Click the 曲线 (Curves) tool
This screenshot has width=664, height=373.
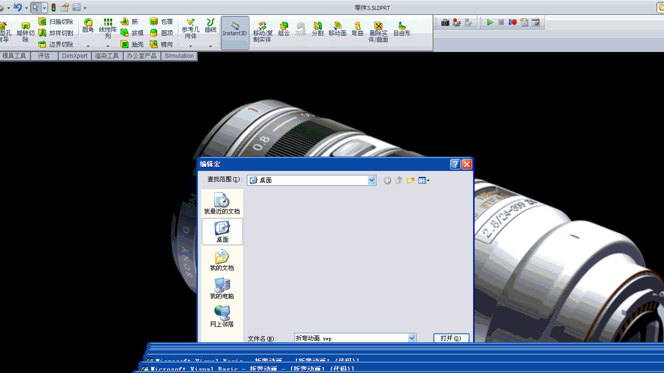[211, 26]
